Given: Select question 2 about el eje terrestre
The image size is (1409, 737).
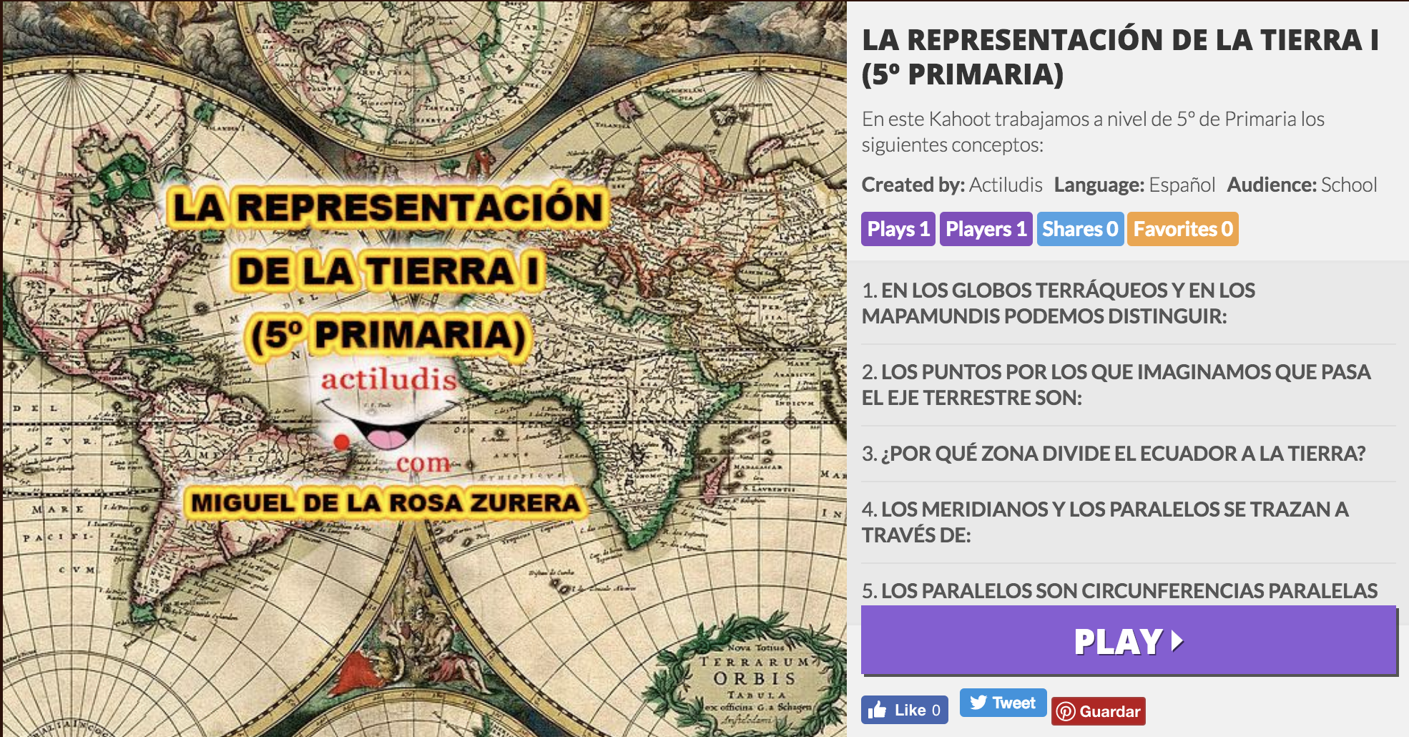Looking at the screenshot, I should click(1115, 385).
